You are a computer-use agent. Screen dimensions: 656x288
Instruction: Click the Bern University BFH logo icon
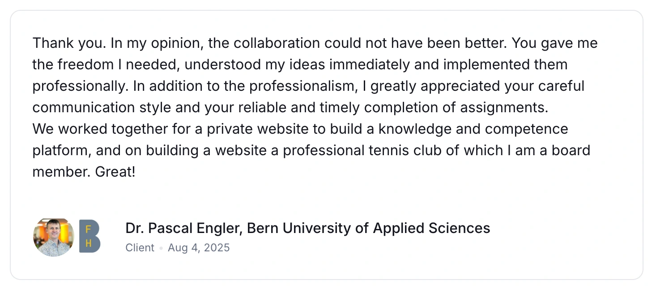[x=90, y=237]
